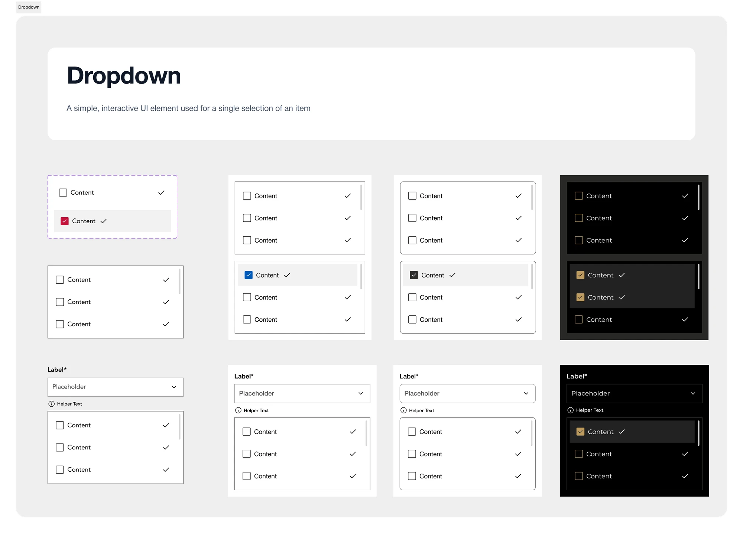Click the scrollbar beside the black-checkbox list
Viewport: 743px width, 533px height.
pyautogui.click(x=532, y=277)
